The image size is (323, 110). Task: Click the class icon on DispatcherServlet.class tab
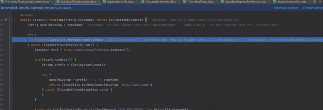[143, 2]
